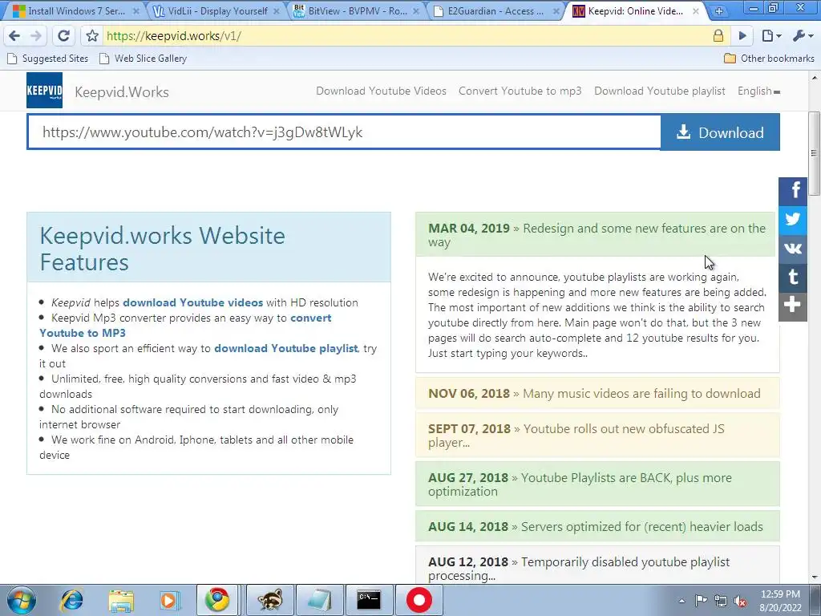Open Windows Explorer from the taskbar
Screen dimensions: 821x616
coord(121,600)
